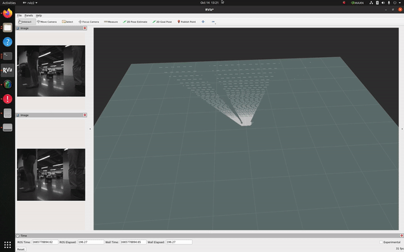The image size is (404, 252).
Task: Activate the Move Camera tool
Action: pos(47,22)
